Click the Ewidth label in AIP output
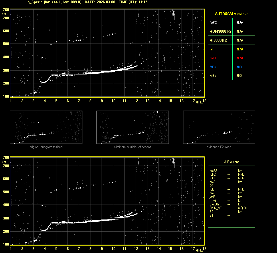The image size is (277, 253). [x=213, y=204]
